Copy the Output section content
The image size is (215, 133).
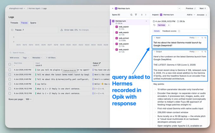pos(206,52)
